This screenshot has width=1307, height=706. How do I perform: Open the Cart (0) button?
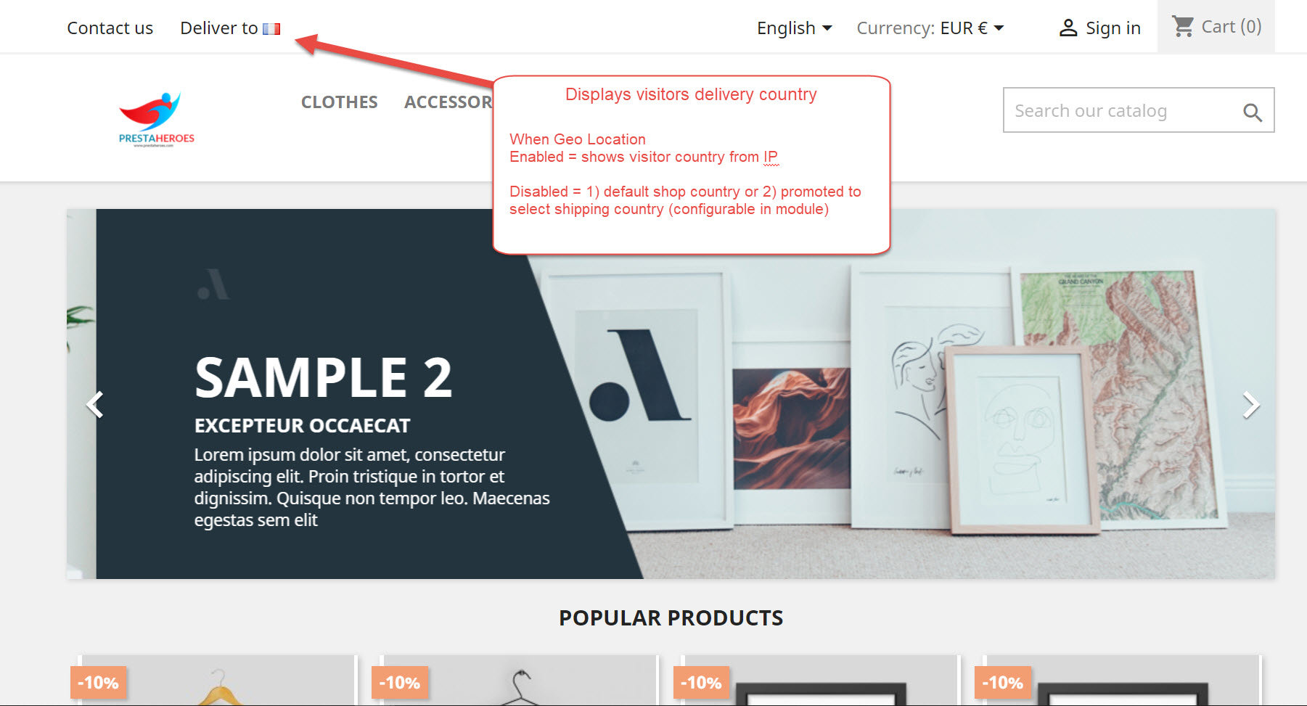pos(1216,27)
